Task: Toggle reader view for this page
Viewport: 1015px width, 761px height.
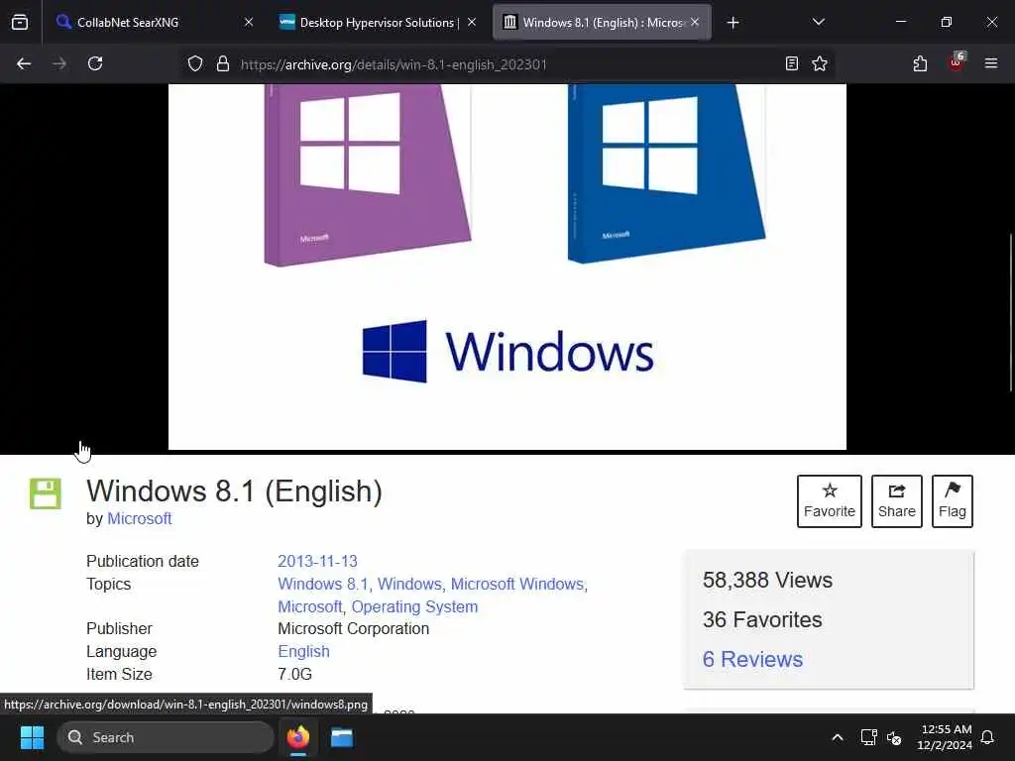Action: click(791, 63)
